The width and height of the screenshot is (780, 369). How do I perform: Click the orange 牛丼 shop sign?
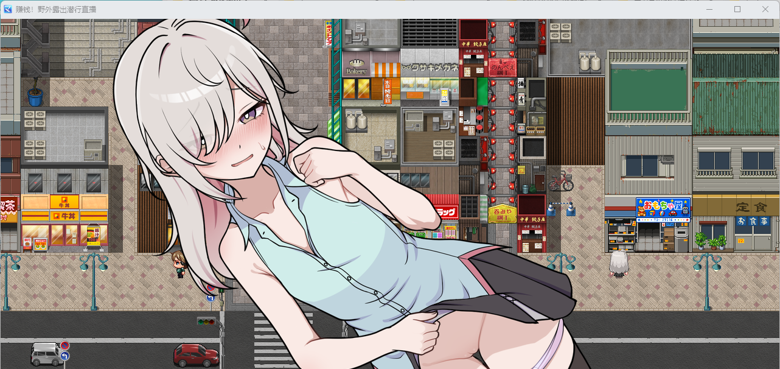64,202
